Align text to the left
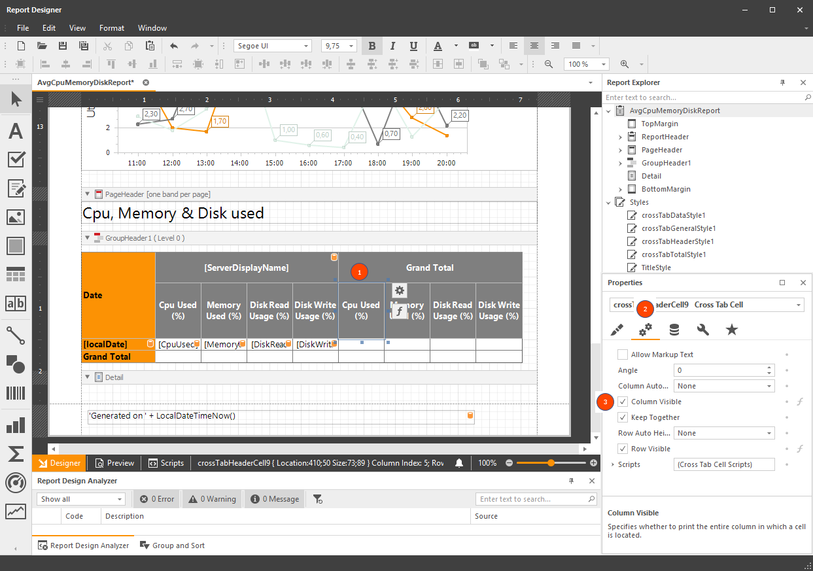 point(513,46)
